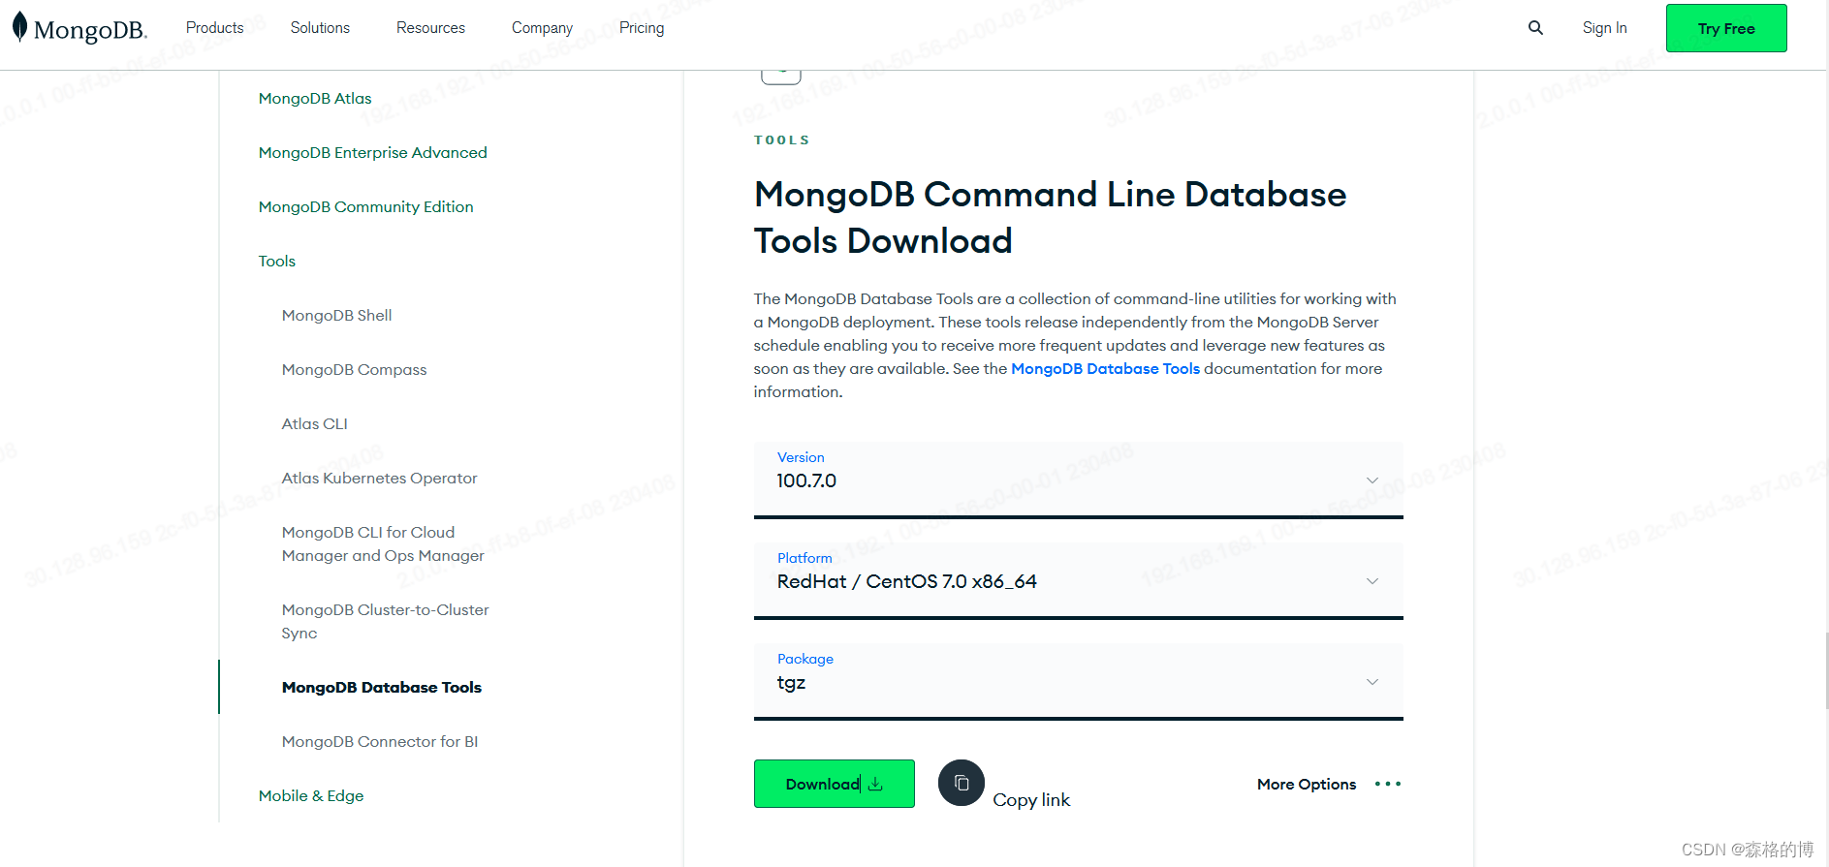1829x867 pixels.
Task: Open the Resources menu
Action: tap(430, 28)
